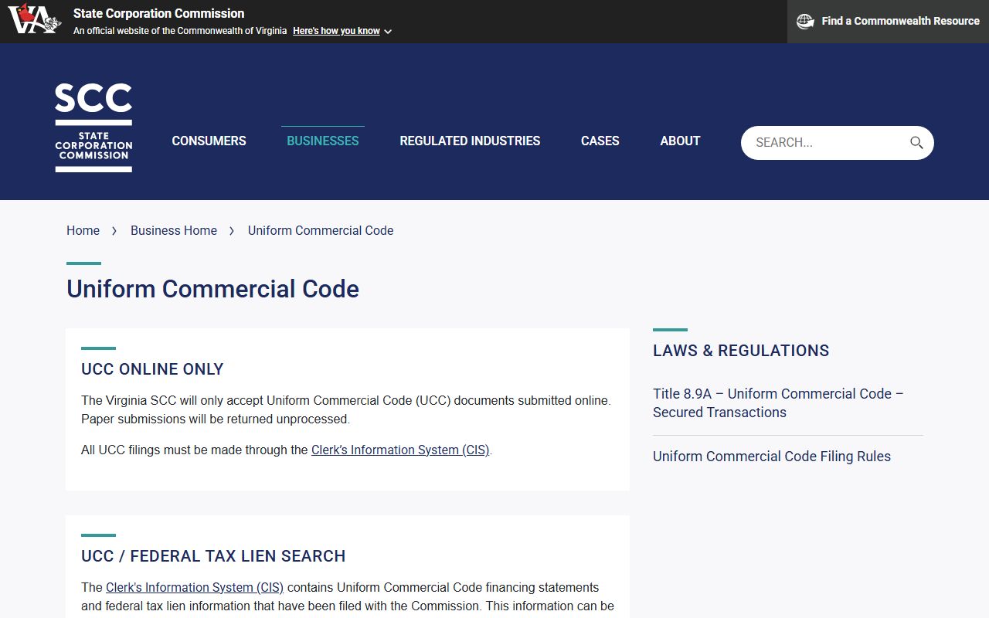Open the Businesses menu

click(x=323, y=141)
